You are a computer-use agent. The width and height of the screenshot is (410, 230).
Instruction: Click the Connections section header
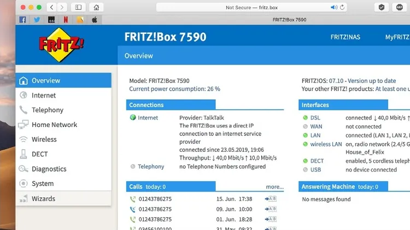[171, 104]
